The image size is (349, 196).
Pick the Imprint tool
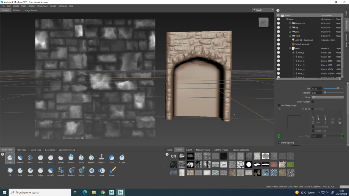(101, 158)
